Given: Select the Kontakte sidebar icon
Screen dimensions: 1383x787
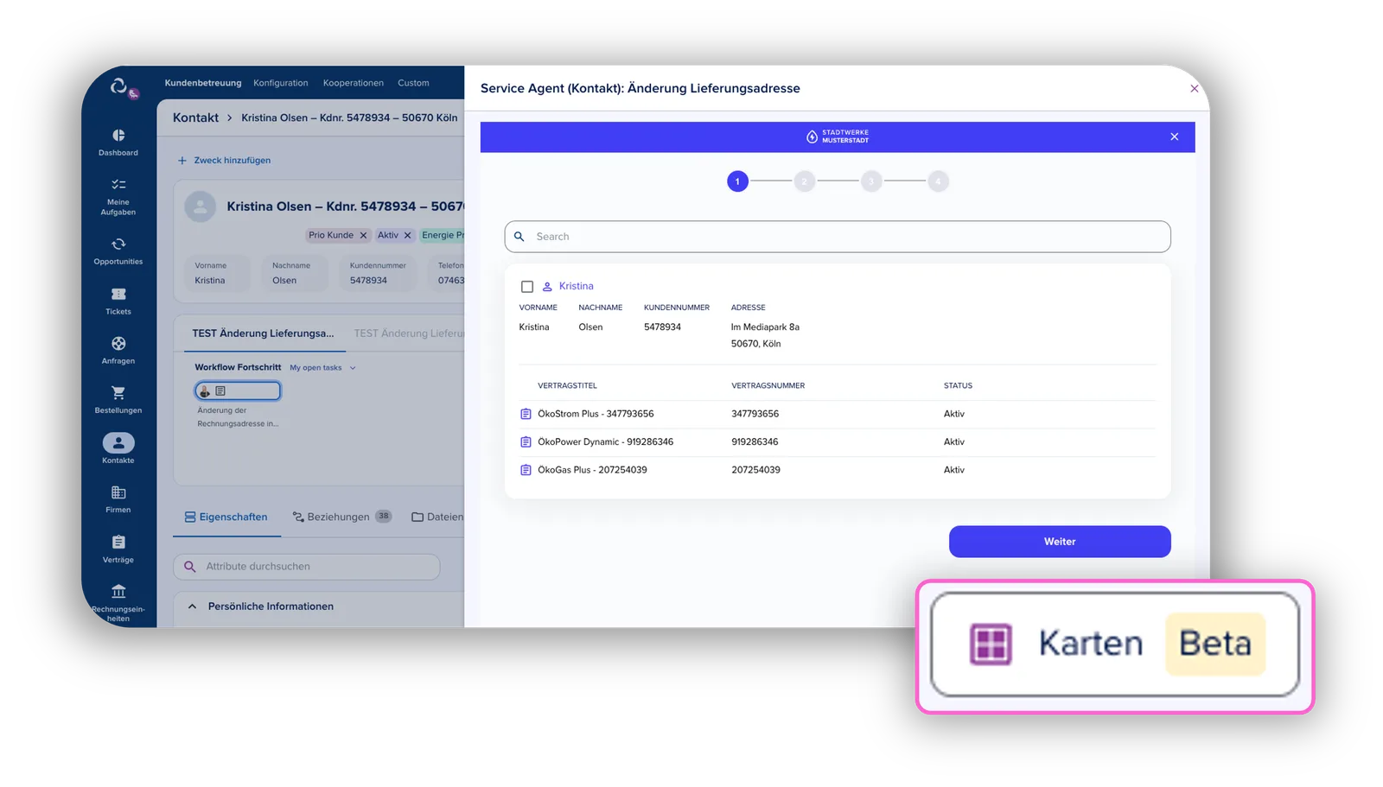Looking at the screenshot, I should coord(118,443).
